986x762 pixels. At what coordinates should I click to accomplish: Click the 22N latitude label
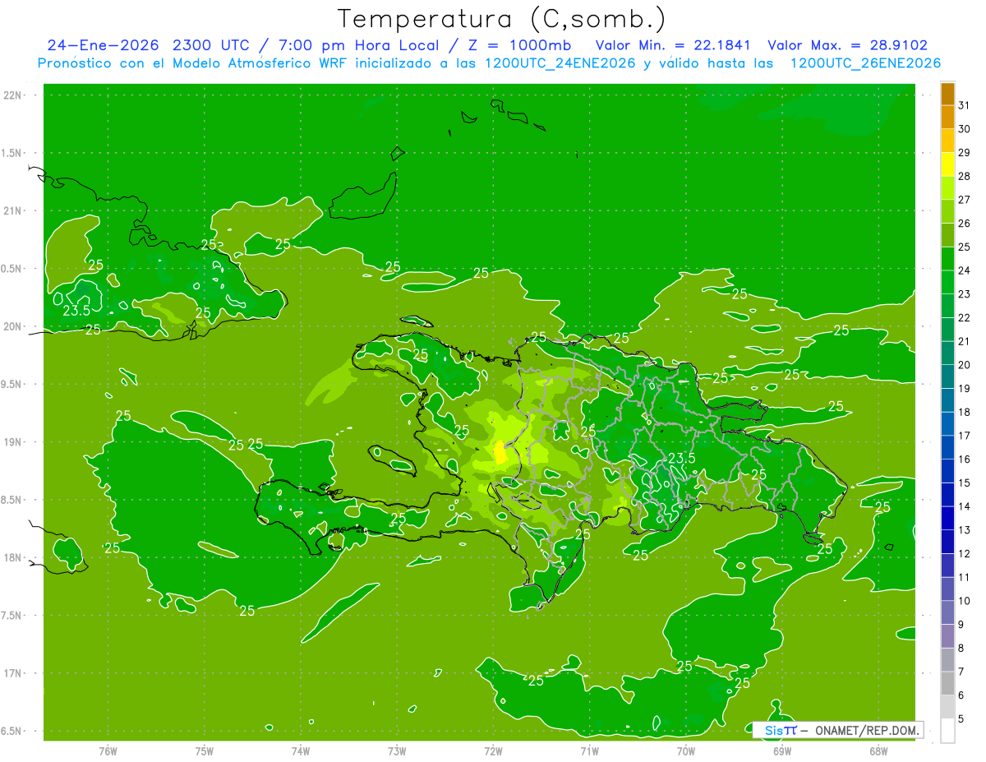[x=14, y=95]
